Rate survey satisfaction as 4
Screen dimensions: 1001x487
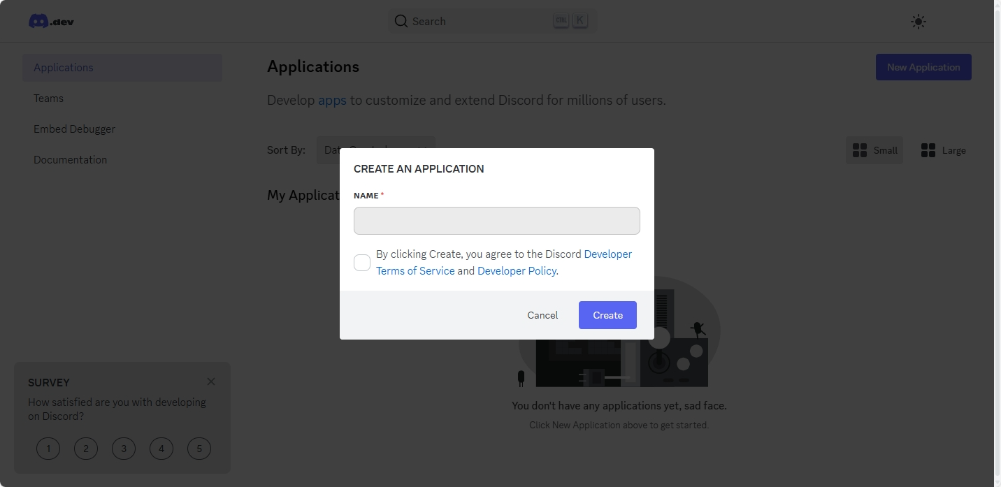tap(161, 449)
